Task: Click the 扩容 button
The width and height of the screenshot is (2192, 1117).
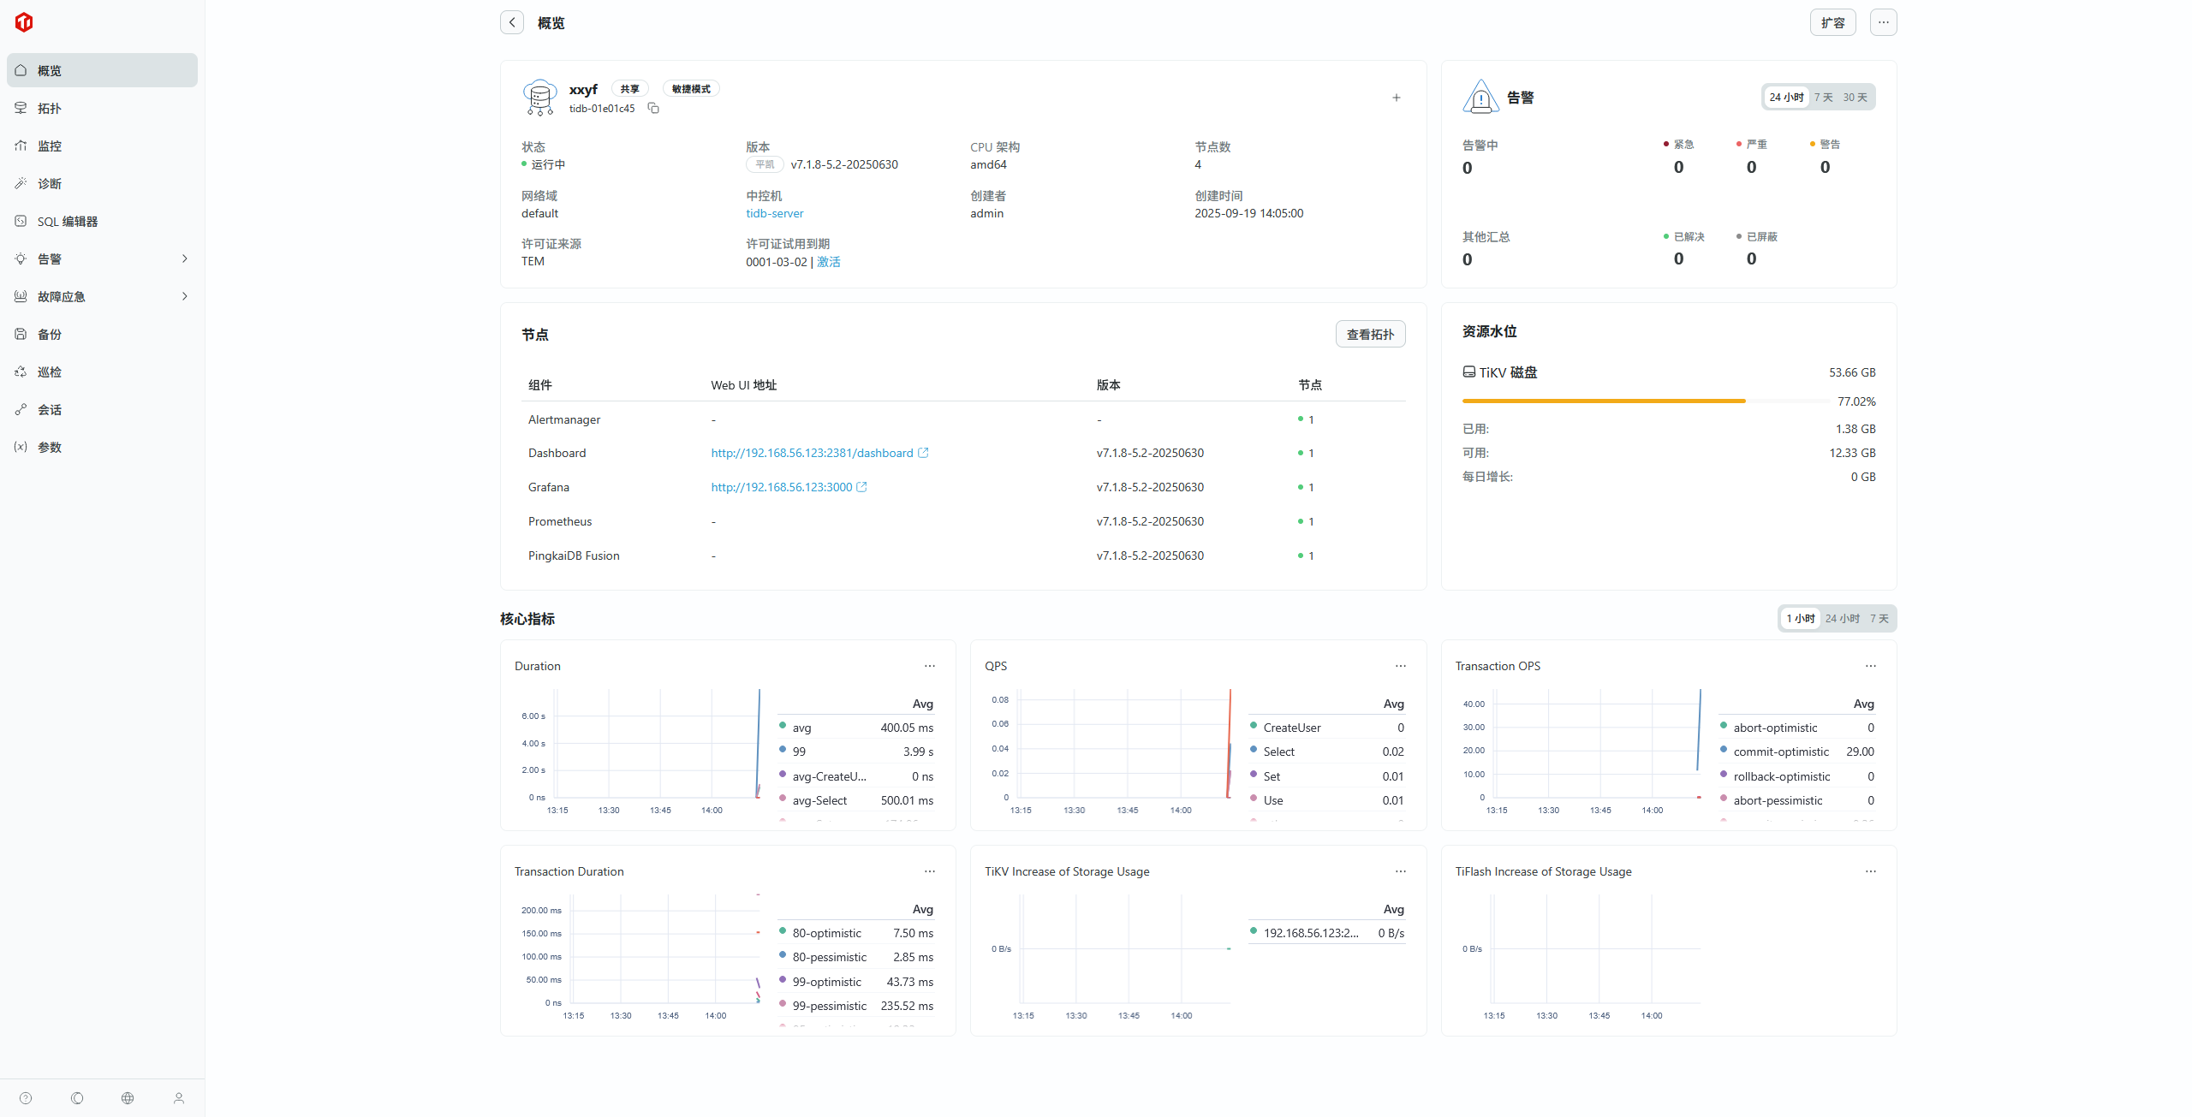Action: 1832,22
